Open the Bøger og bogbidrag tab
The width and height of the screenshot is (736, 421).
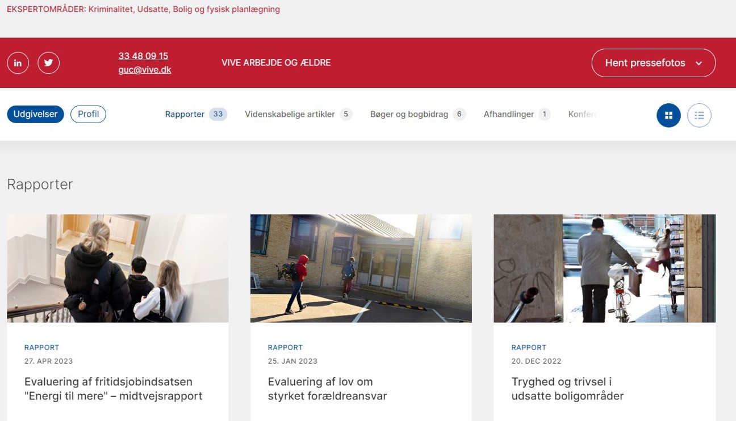click(x=409, y=114)
